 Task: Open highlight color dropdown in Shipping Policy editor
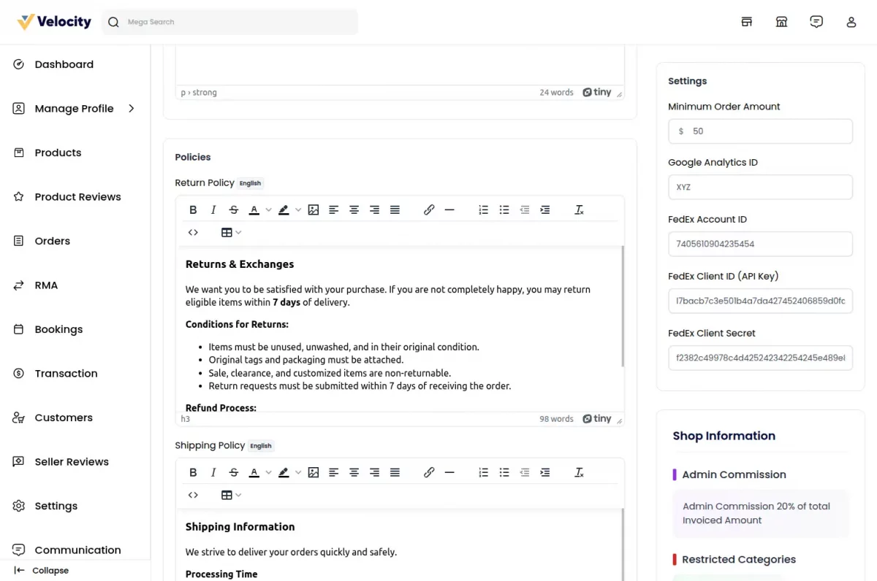pos(297,472)
